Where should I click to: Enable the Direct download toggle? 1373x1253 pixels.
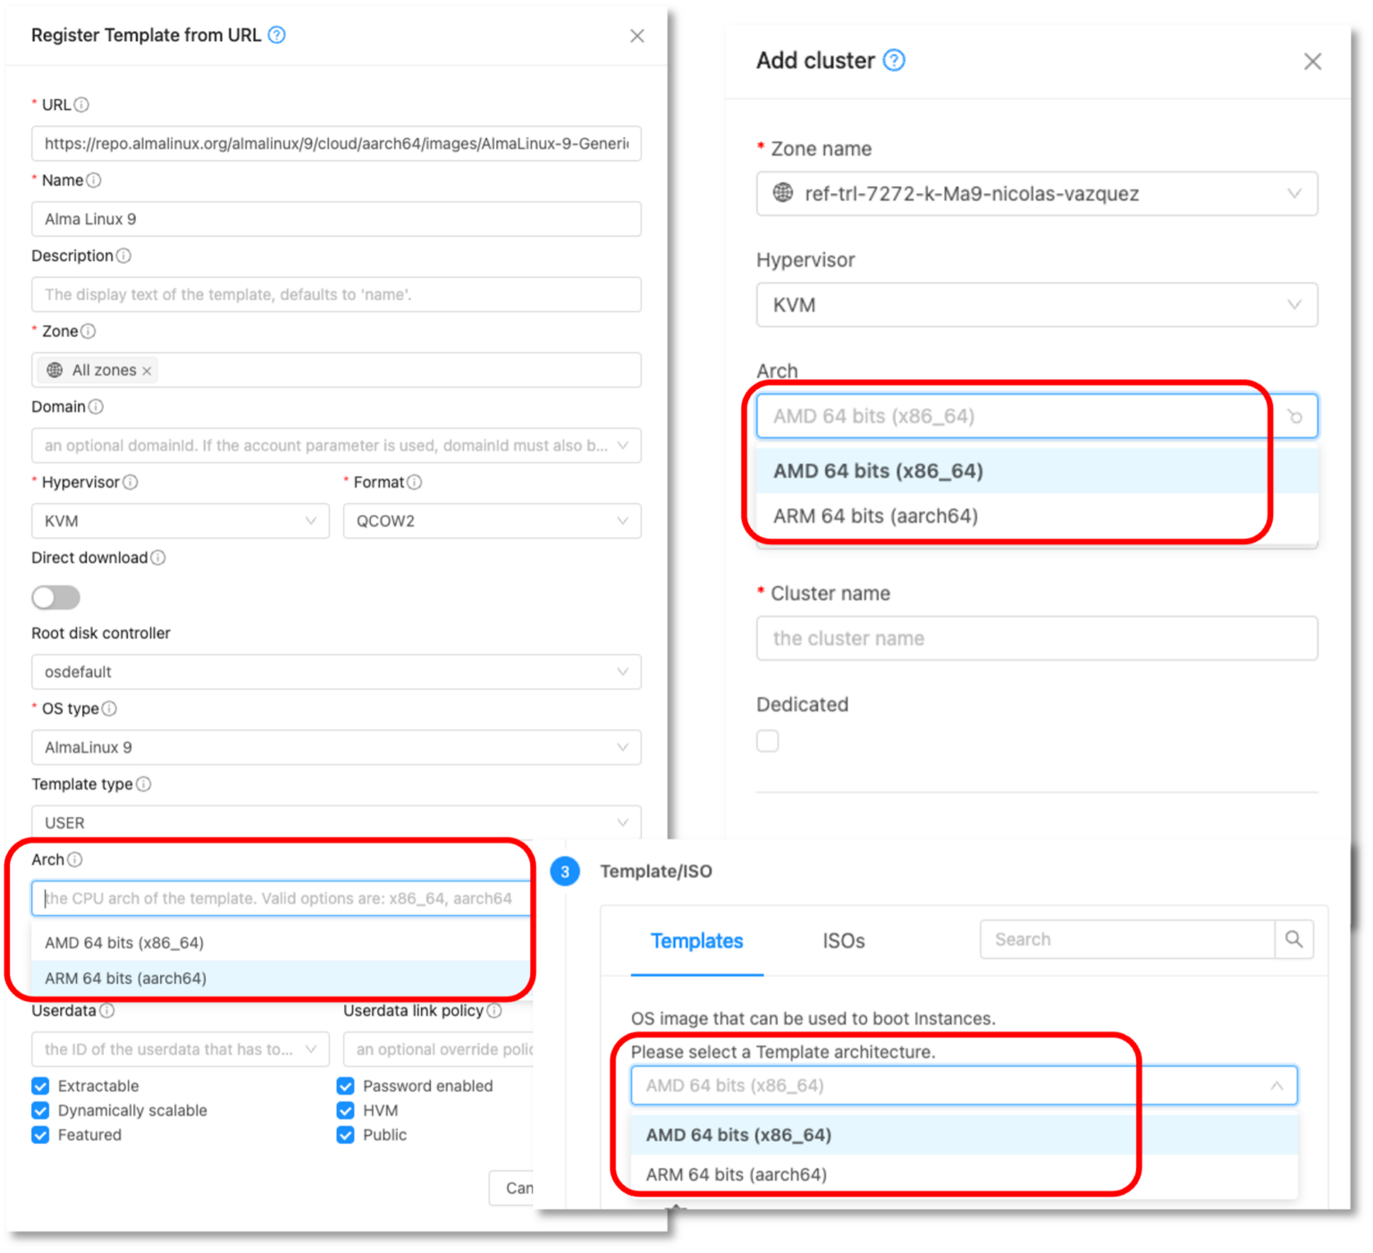(x=55, y=597)
